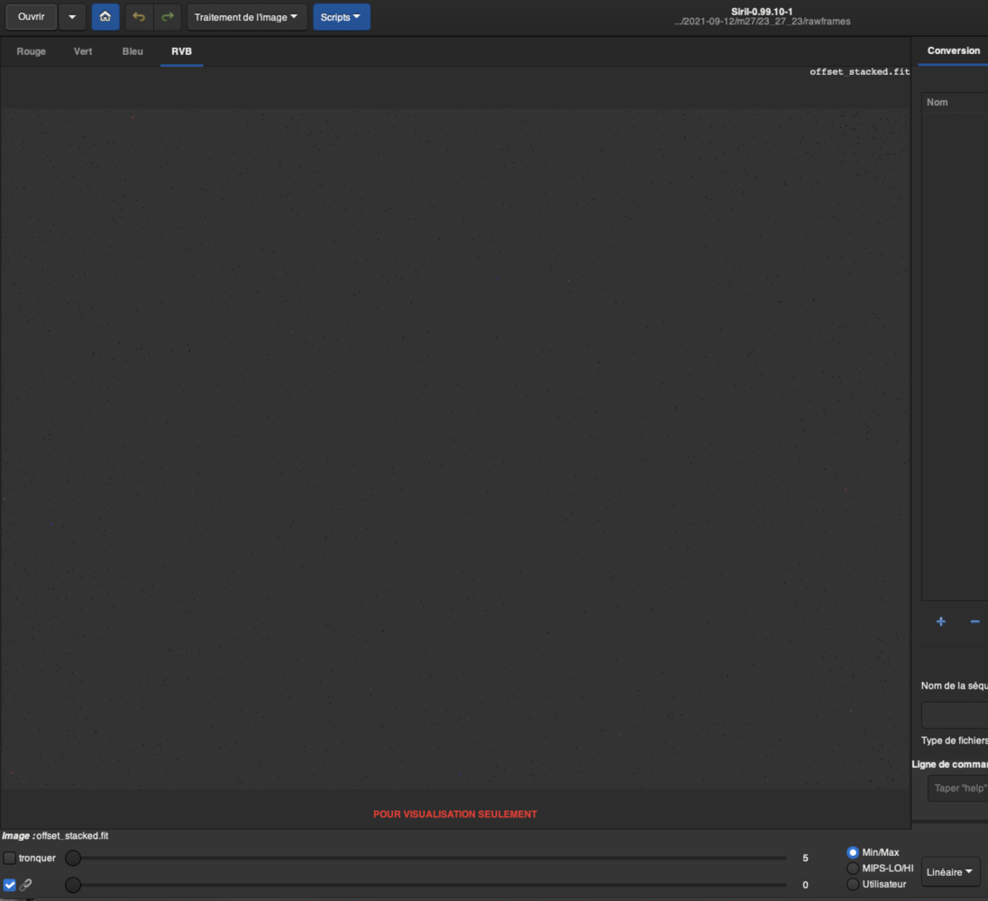Select the Utilisateur radio button
Image resolution: width=988 pixels, height=901 pixels.
(853, 884)
